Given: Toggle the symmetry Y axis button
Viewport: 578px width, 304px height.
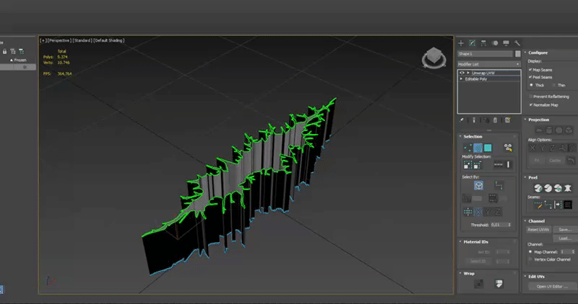Looking at the screenshot, I should [488, 212].
